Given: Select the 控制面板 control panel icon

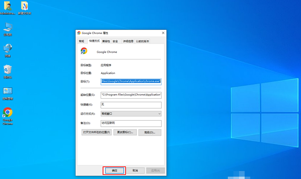Looking at the screenshot, I should point(7,93).
